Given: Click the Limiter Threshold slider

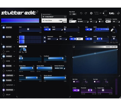Looking at the screenshot, I should click(x=88, y=90).
